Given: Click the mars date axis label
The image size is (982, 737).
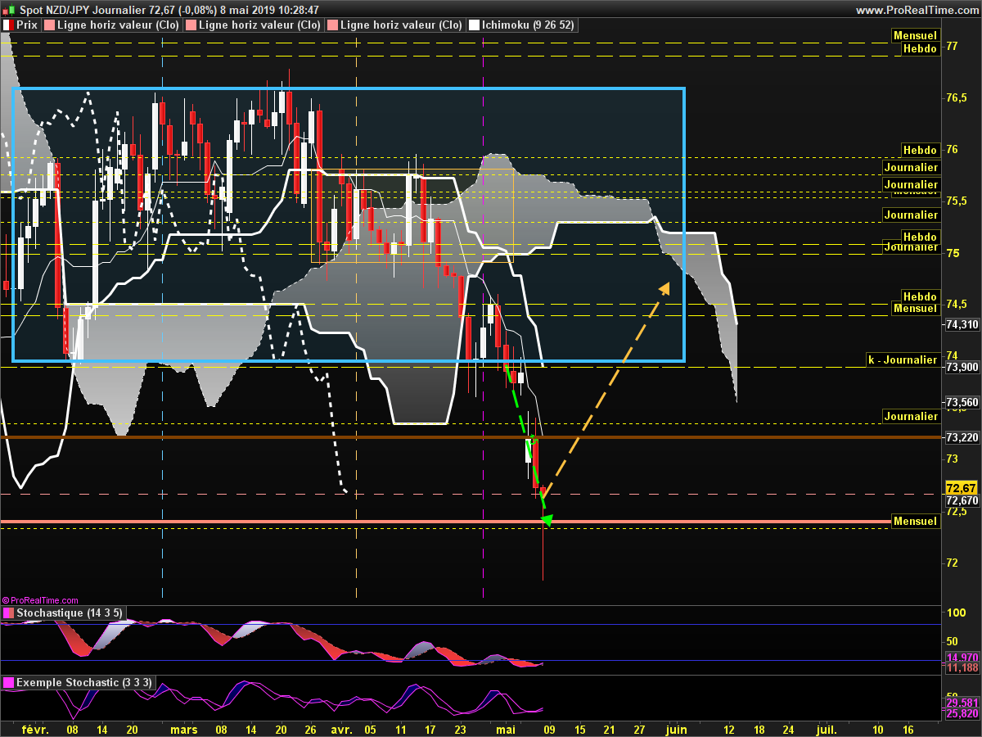Looking at the screenshot, I should click(185, 729).
